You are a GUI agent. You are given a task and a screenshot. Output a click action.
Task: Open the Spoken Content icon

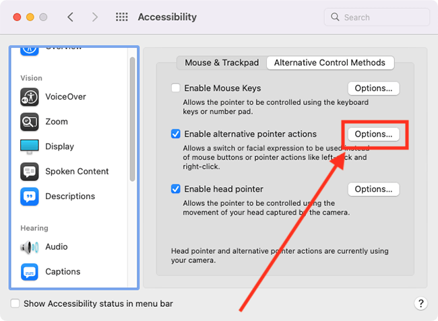click(30, 172)
